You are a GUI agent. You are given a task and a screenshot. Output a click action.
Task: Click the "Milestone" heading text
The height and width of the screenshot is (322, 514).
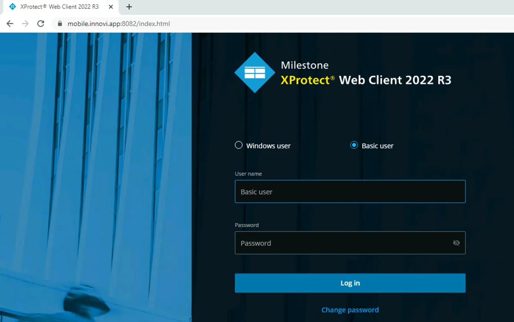click(x=304, y=65)
